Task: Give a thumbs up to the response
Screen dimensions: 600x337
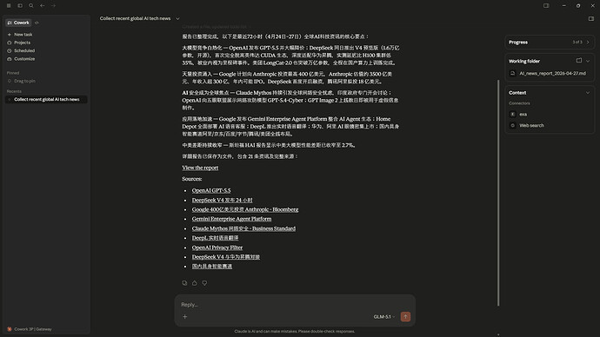Action: [x=195, y=283]
